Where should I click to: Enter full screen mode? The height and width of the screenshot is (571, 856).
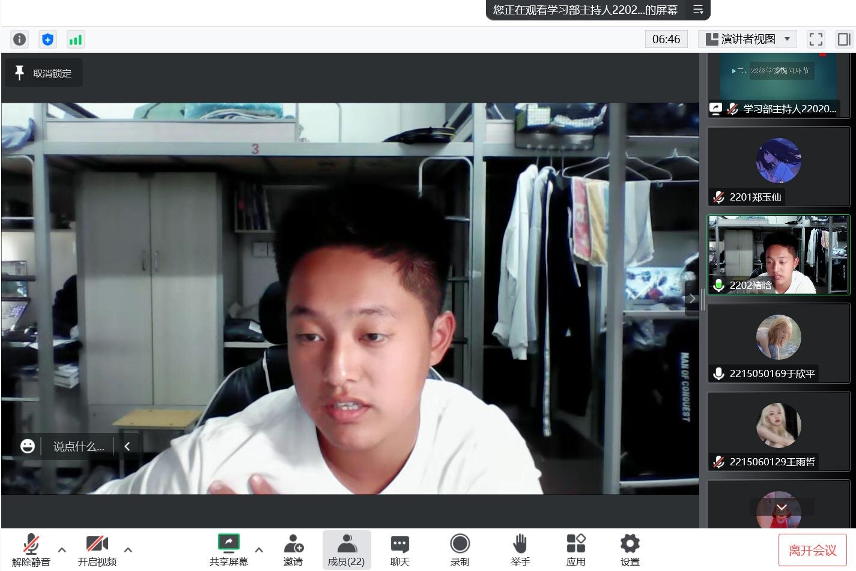[816, 40]
